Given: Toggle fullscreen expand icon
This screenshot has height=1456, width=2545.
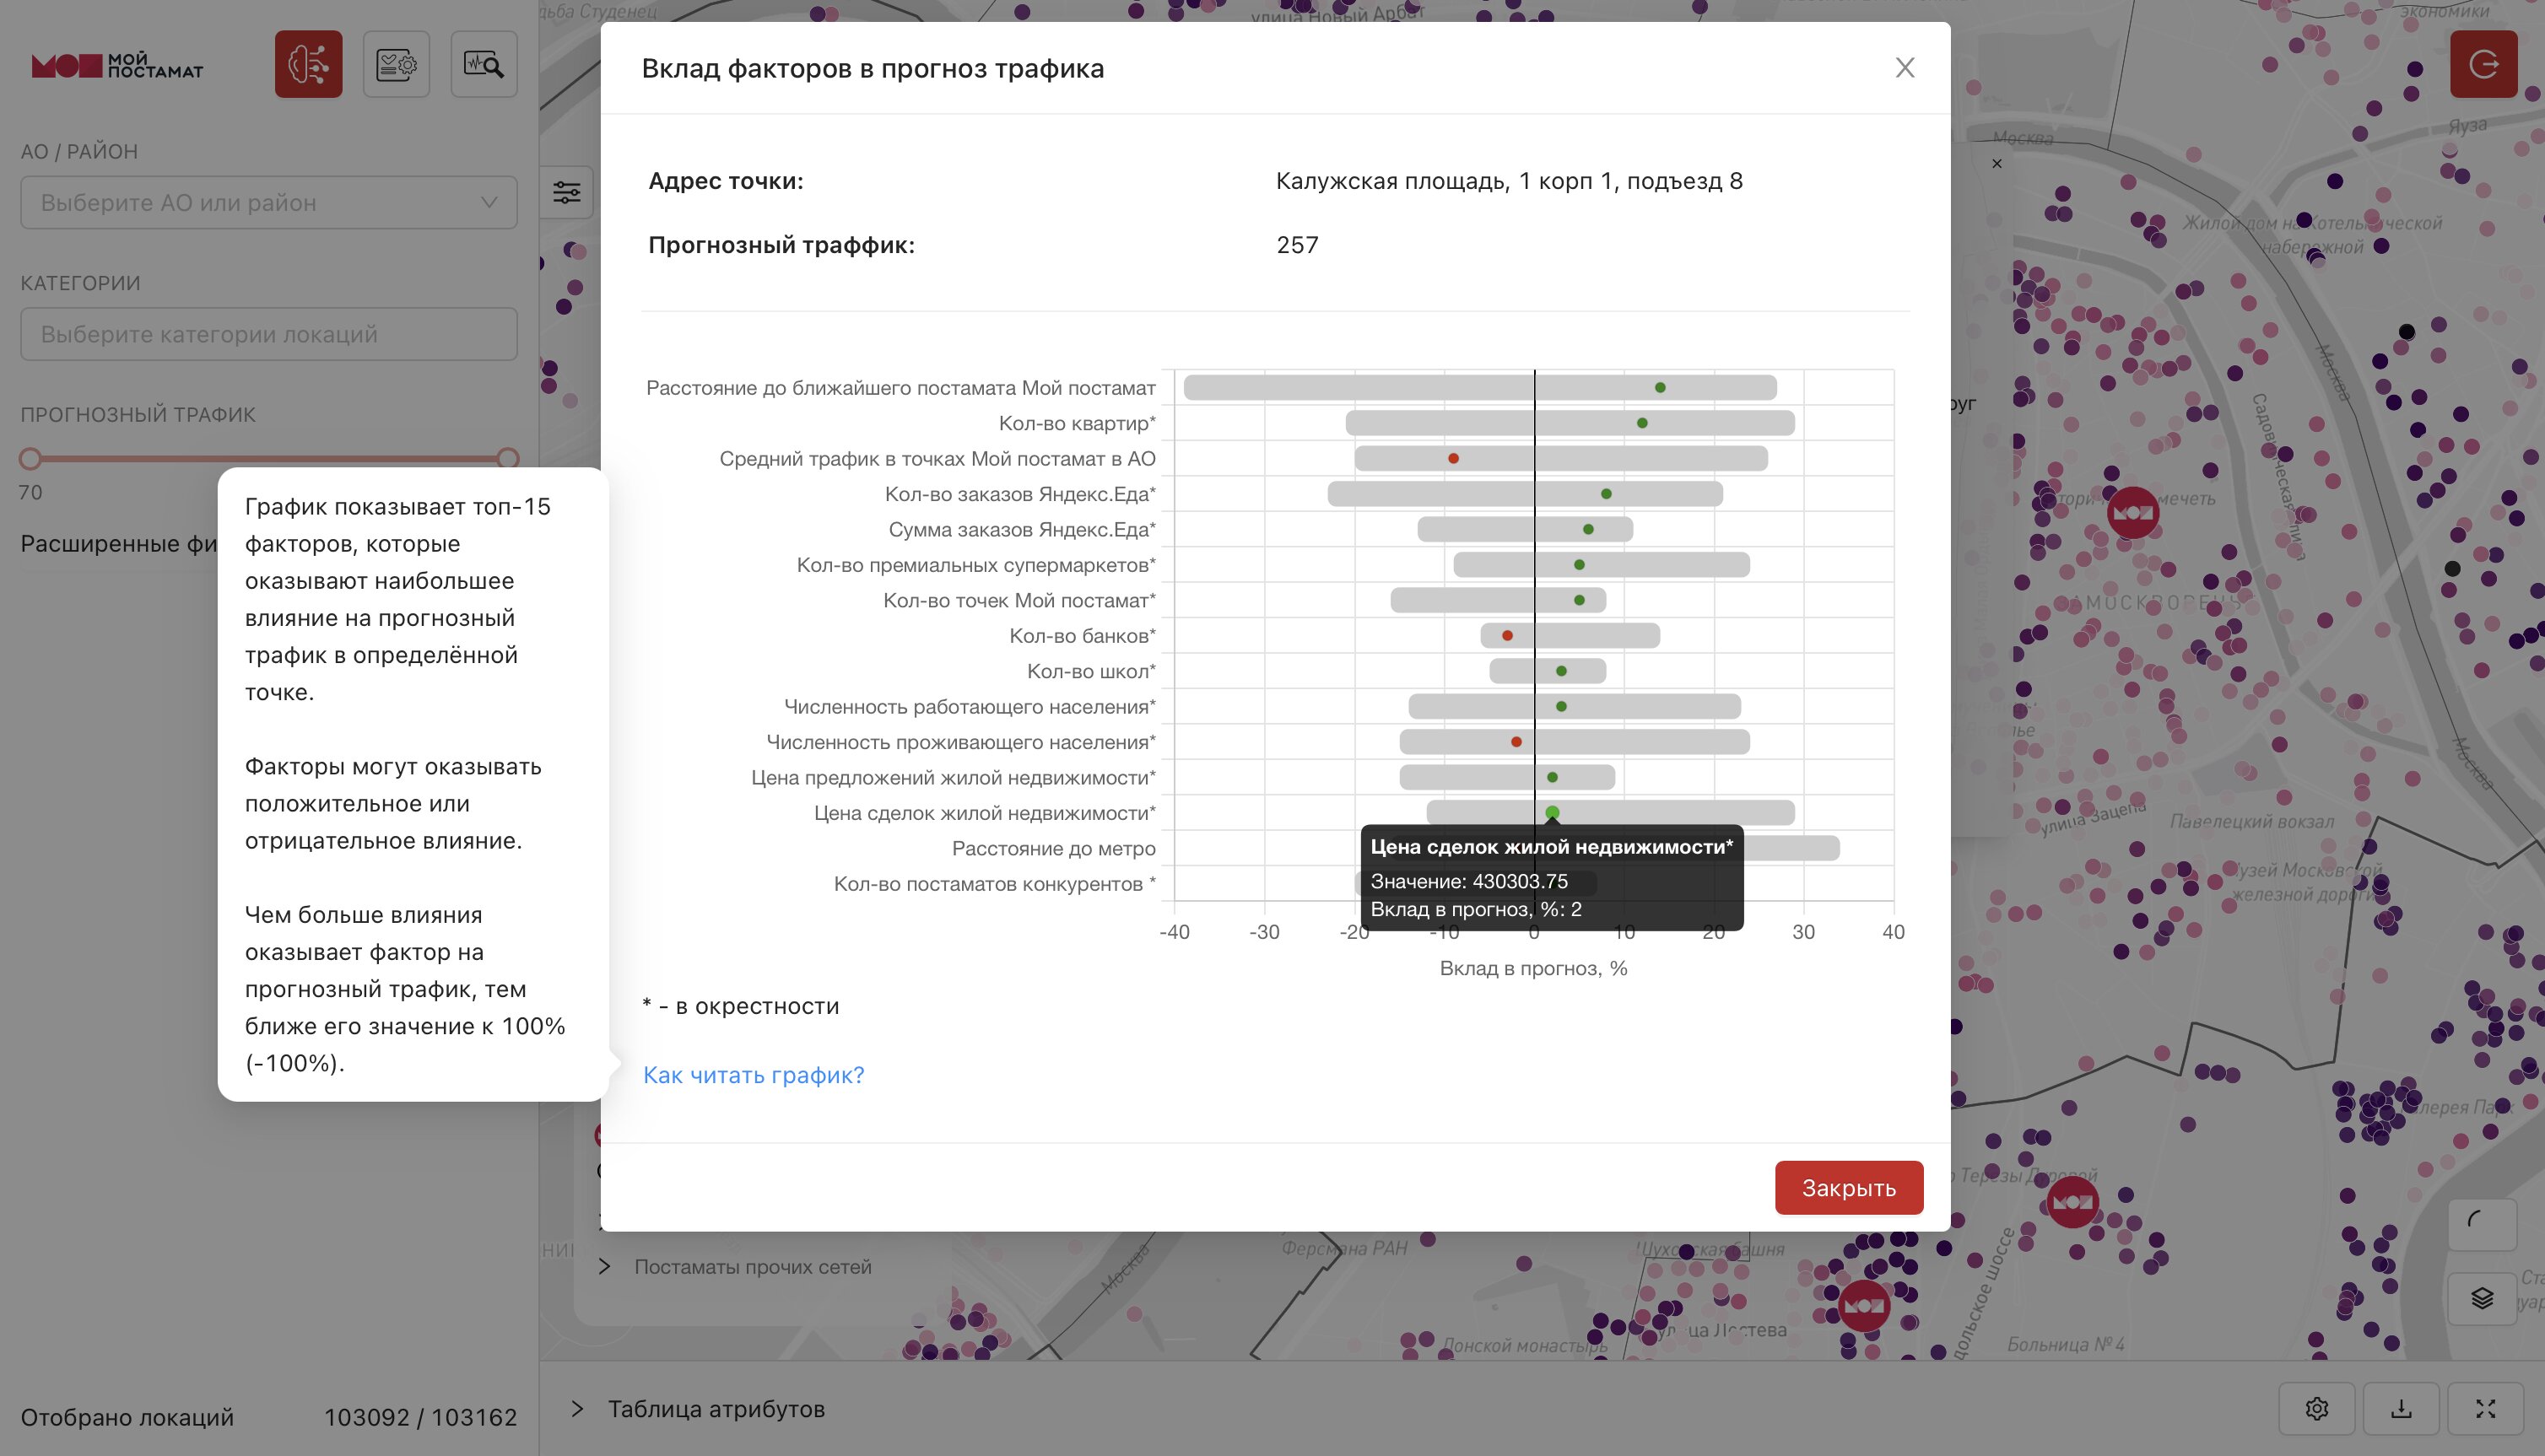Looking at the screenshot, I should pyautogui.click(x=2485, y=1409).
